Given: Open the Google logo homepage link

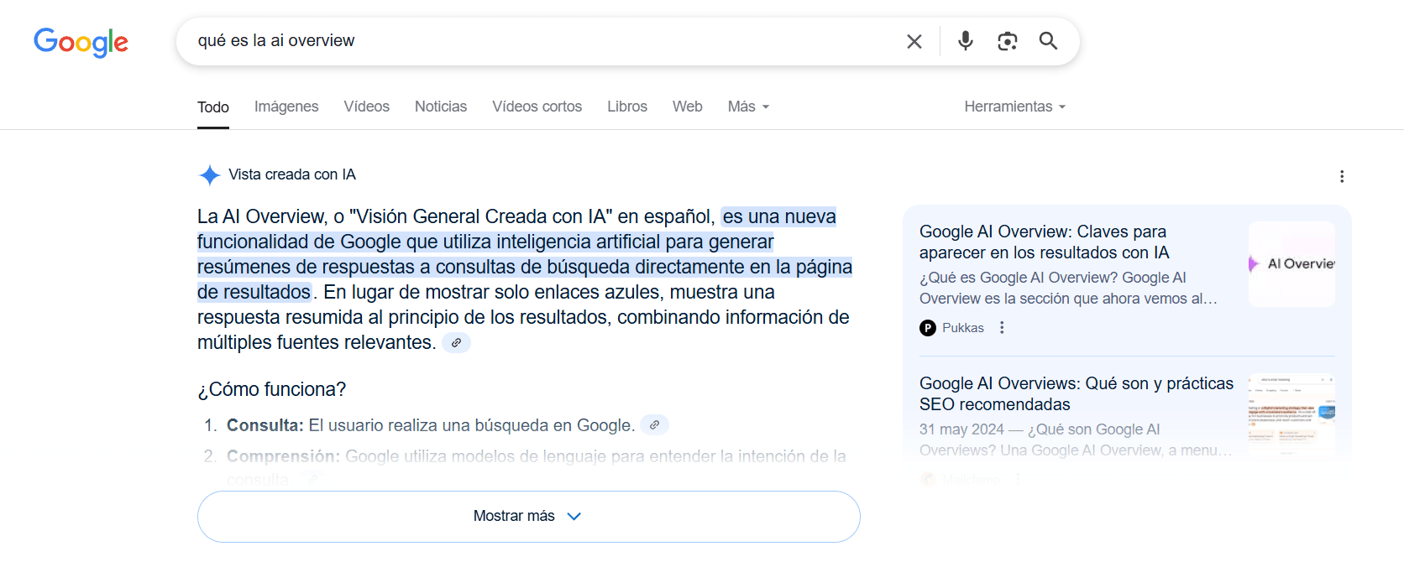Looking at the screenshot, I should tap(81, 42).
